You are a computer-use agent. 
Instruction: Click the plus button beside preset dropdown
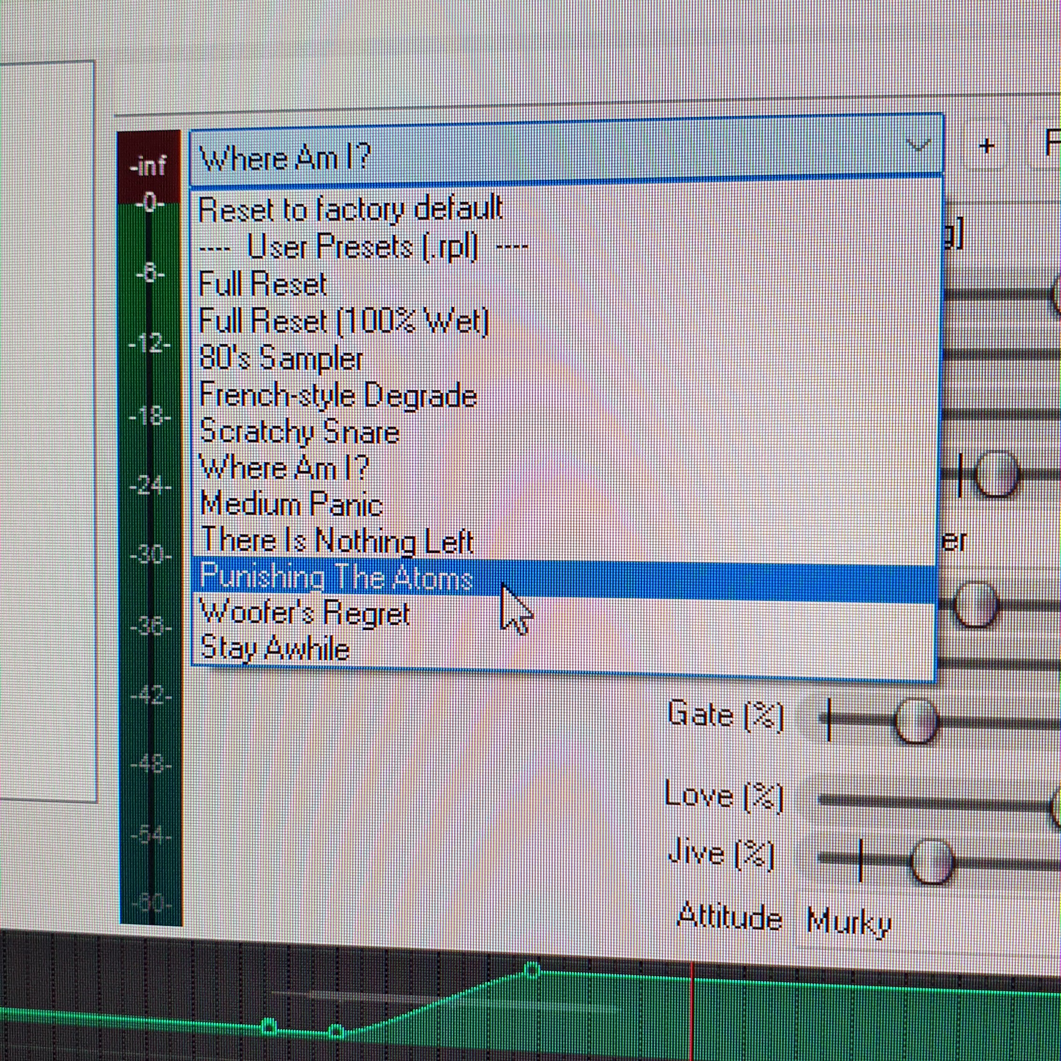986,146
